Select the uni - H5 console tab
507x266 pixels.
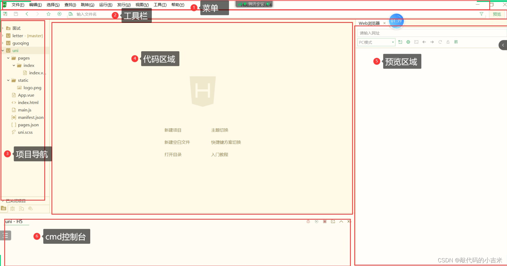coord(14,221)
